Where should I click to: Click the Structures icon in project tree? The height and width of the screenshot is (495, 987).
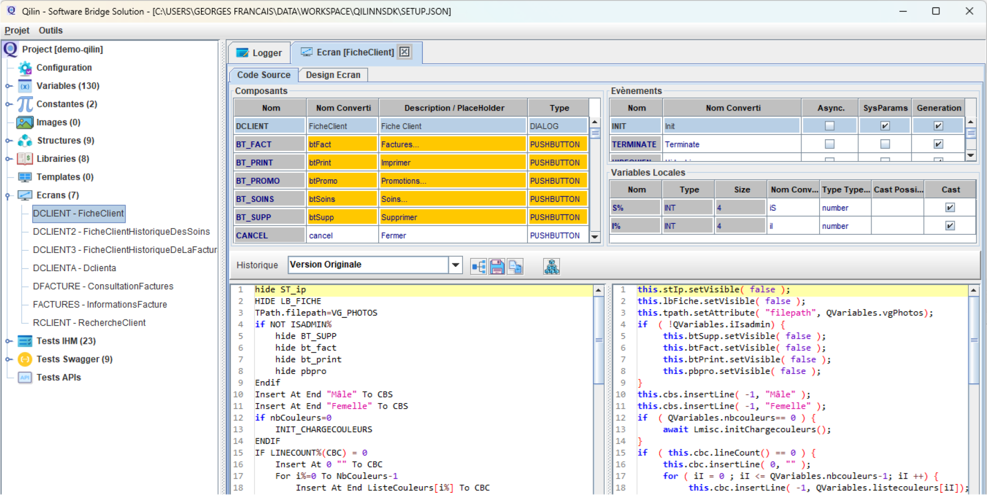[x=25, y=141]
